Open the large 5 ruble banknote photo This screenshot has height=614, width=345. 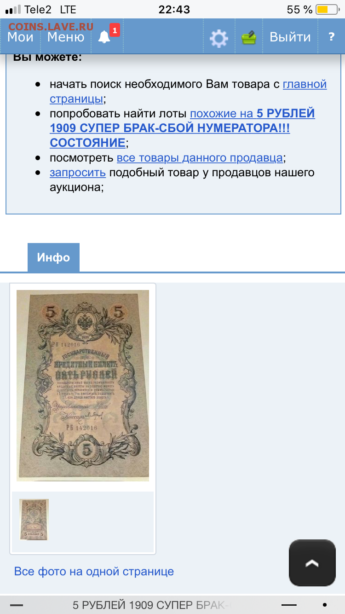tap(83, 385)
